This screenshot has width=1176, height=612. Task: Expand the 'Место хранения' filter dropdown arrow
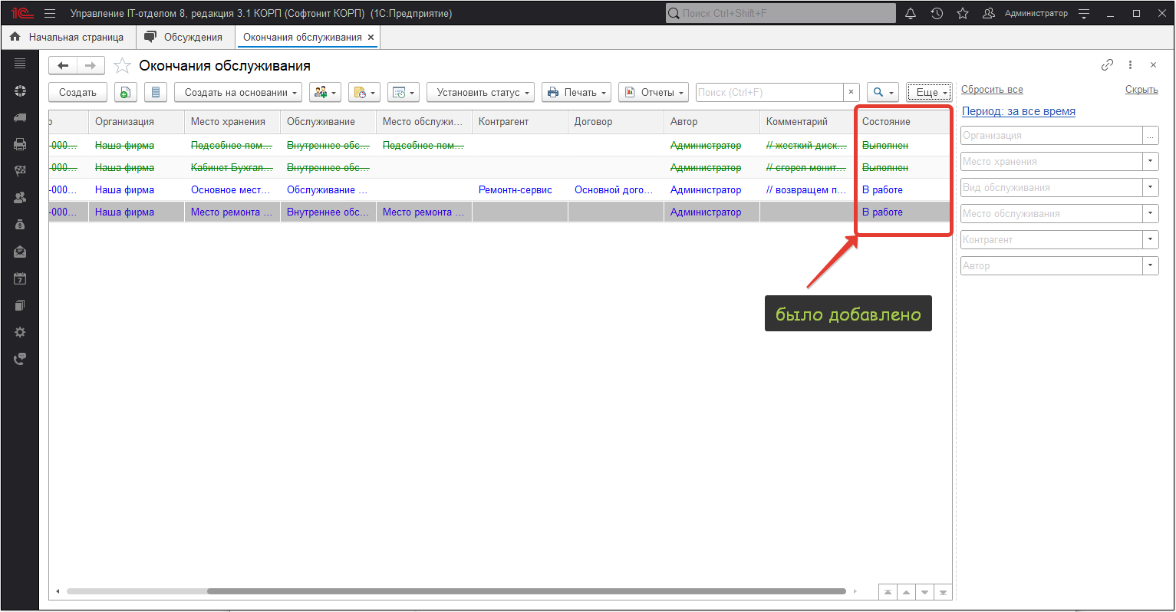click(1150, 162)
